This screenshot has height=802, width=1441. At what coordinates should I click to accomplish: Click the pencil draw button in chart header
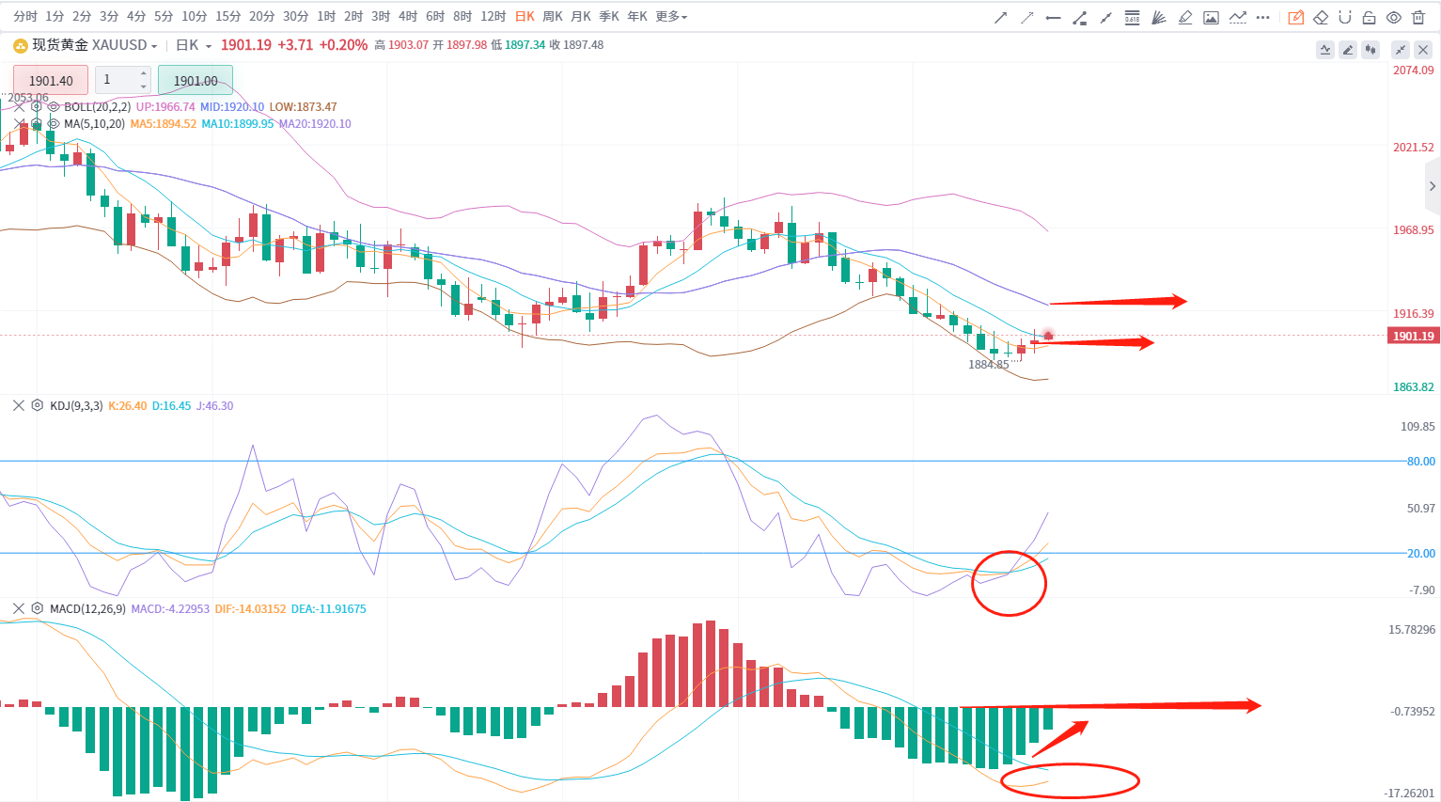[1348, 50]
